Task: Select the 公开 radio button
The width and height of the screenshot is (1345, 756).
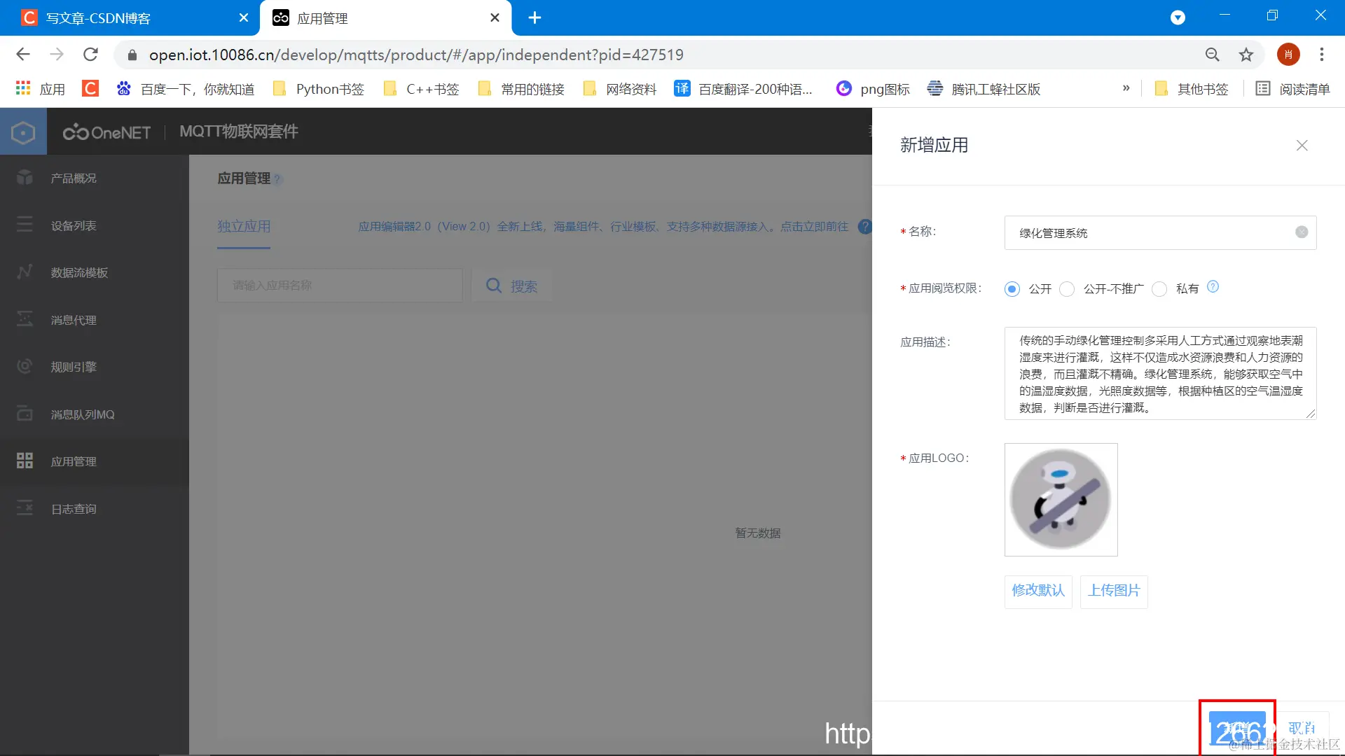Action: [x=1012, y=289]
